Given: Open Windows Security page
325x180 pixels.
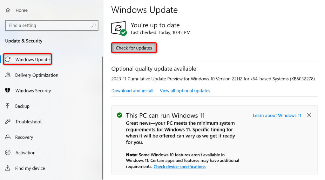Looking at the screenshot, I should [33, 91].
